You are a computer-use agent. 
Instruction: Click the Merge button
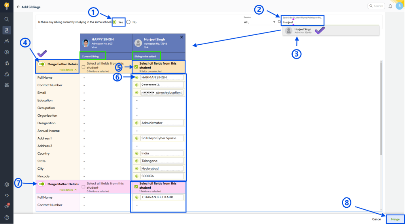click(x=395, y=219)
